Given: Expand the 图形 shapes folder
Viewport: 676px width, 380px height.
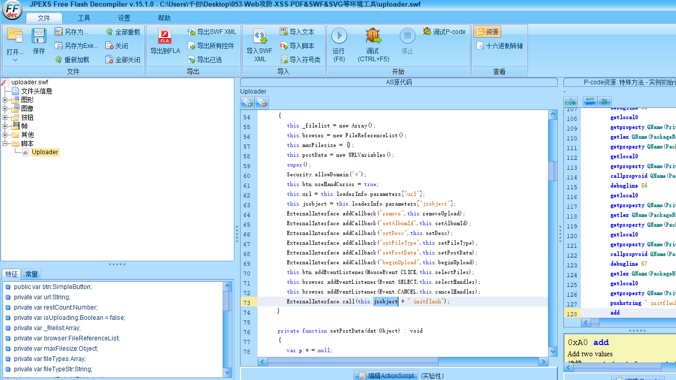Looking at the screenshot, I should (5, 100).
